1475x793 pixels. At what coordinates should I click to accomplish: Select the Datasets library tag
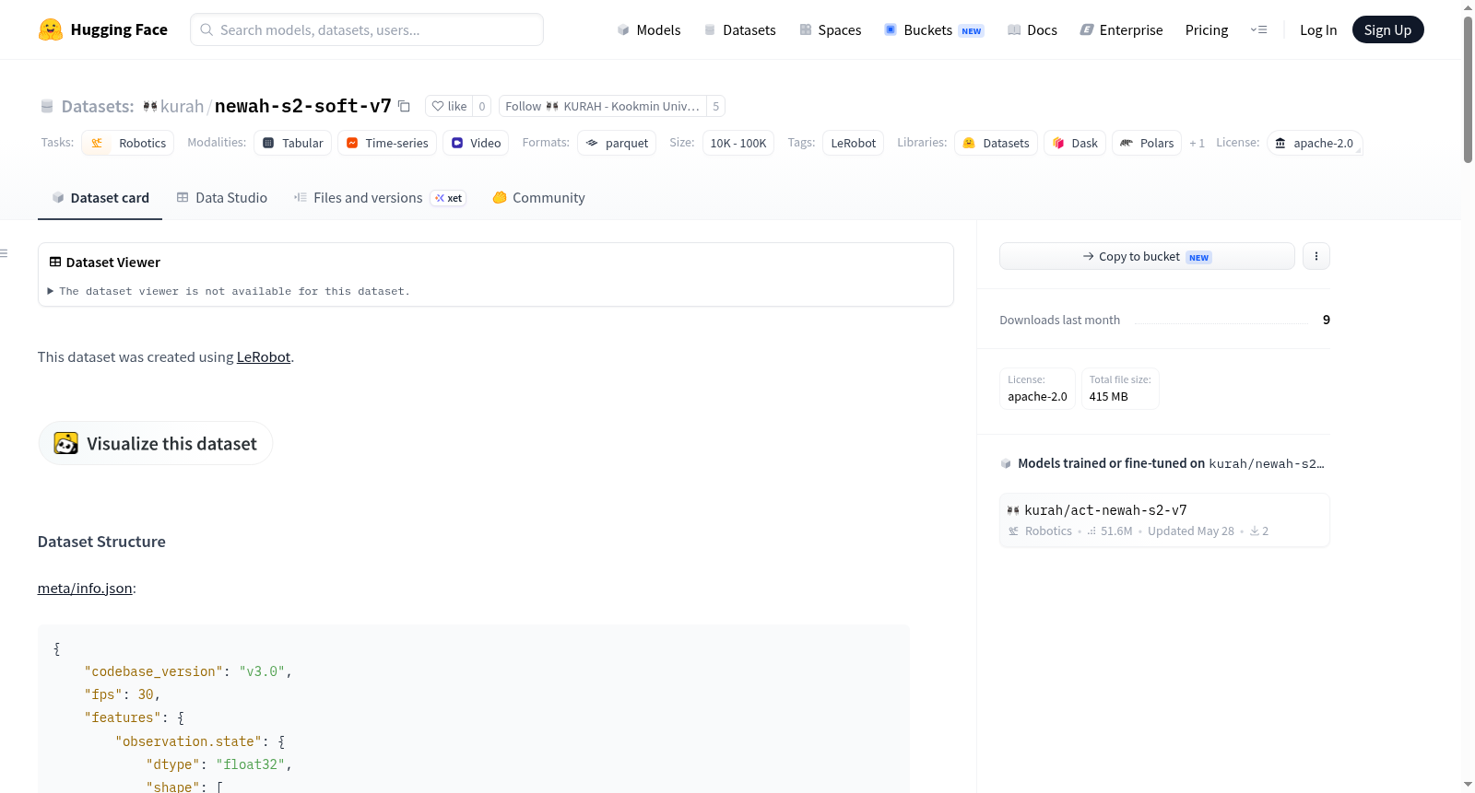pyautogui.click(x=996, y=143)
